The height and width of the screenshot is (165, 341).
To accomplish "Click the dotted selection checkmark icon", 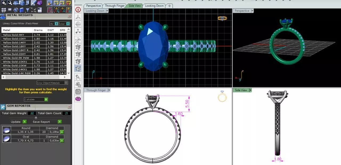I will [34, 10].
